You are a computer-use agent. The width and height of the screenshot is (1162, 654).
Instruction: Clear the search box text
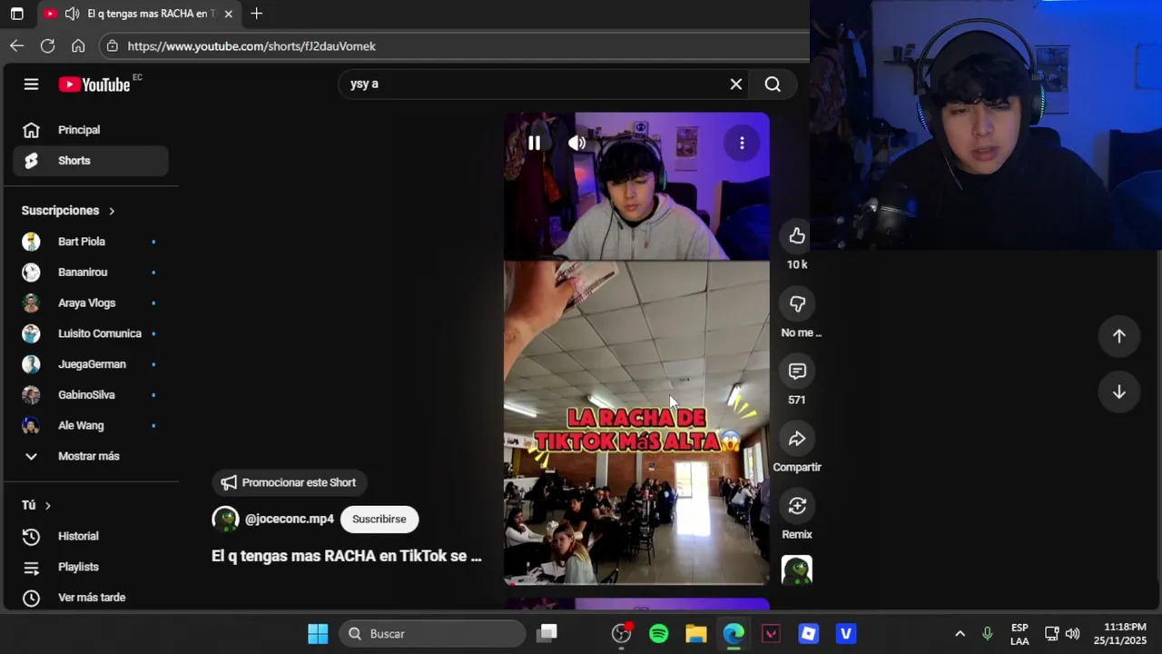[x=736, y=84]
